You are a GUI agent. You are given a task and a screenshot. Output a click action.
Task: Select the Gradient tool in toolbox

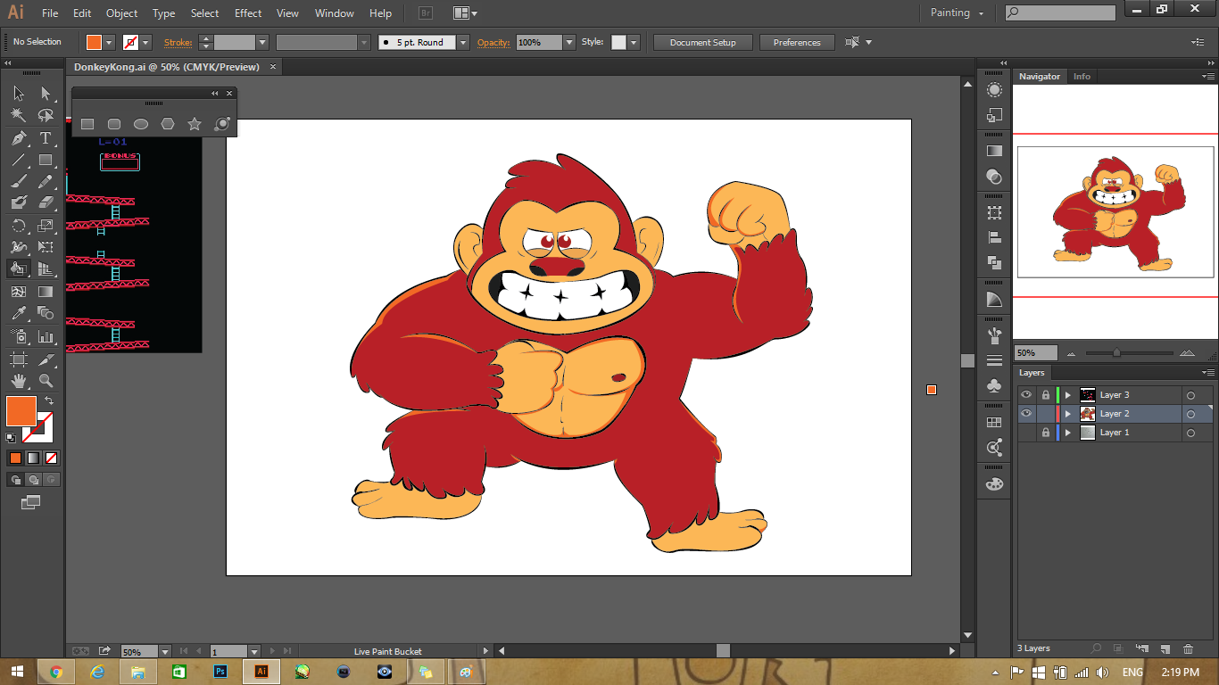[x=46, y=292]
